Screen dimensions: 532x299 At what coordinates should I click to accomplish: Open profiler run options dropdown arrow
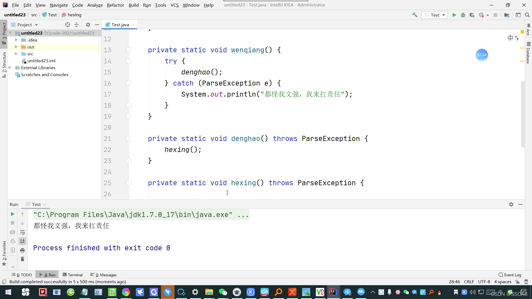488,15
